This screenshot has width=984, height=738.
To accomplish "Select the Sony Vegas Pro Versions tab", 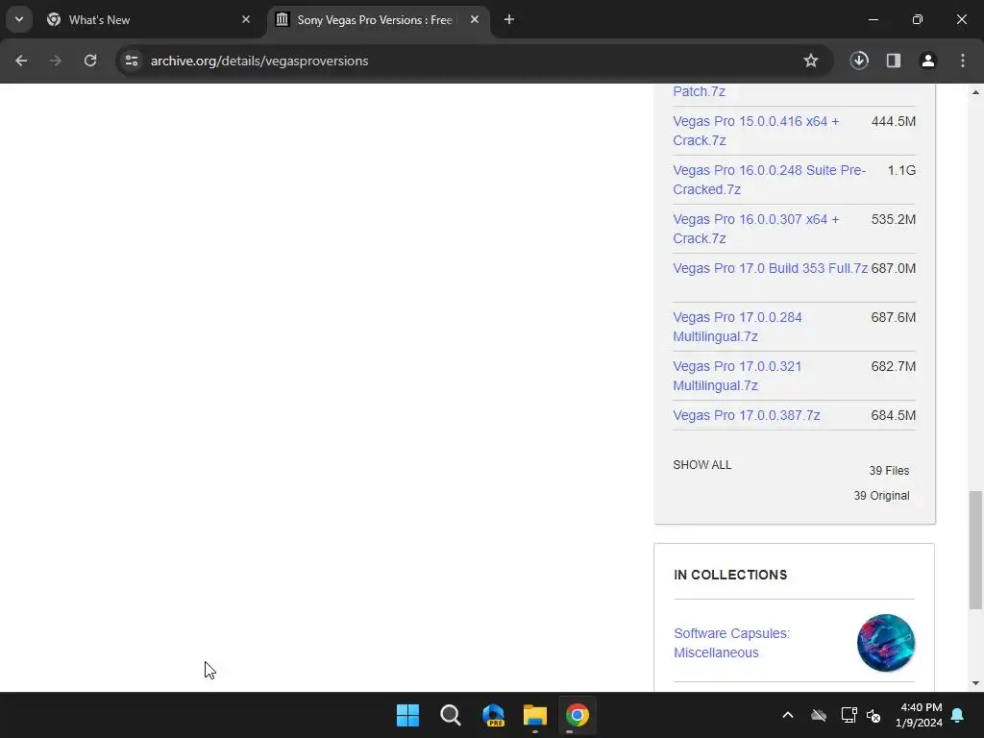I will tap(377, 19).
